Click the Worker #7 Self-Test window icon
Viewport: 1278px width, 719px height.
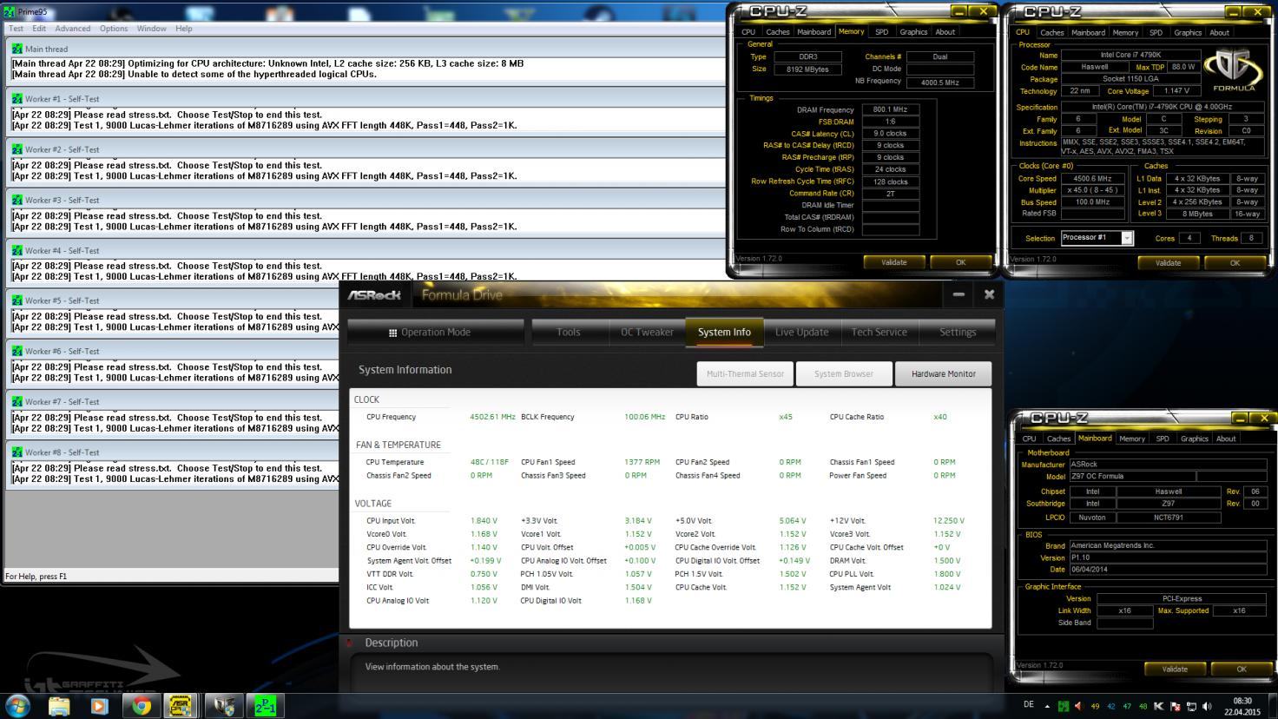click(x=17, y=401)
